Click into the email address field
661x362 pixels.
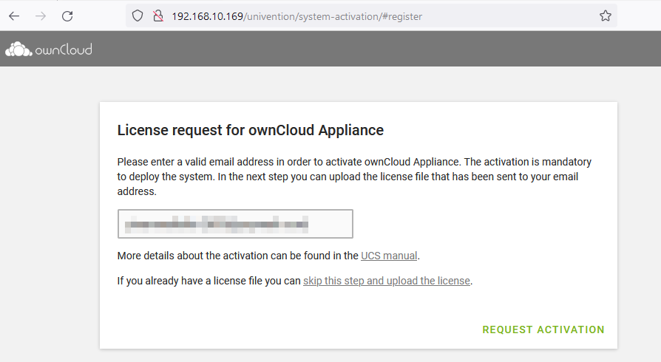click(235, 224)
